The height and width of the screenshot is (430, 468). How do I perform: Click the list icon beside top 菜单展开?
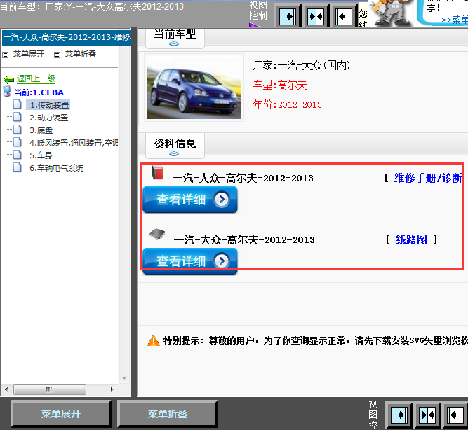(x=5, y=55)
